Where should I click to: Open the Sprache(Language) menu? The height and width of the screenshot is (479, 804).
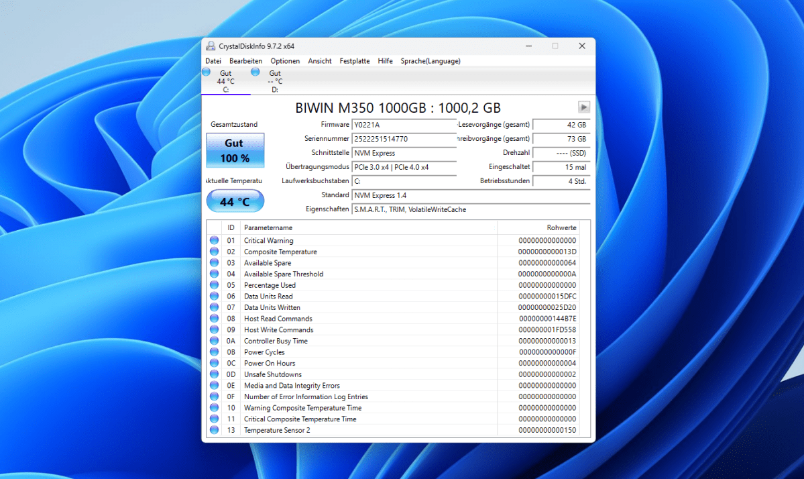430,60
